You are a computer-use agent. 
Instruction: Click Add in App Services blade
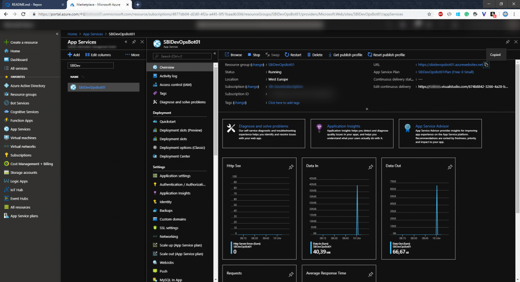click(74, 55)
